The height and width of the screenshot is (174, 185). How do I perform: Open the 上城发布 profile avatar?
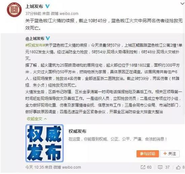point(14,10)
